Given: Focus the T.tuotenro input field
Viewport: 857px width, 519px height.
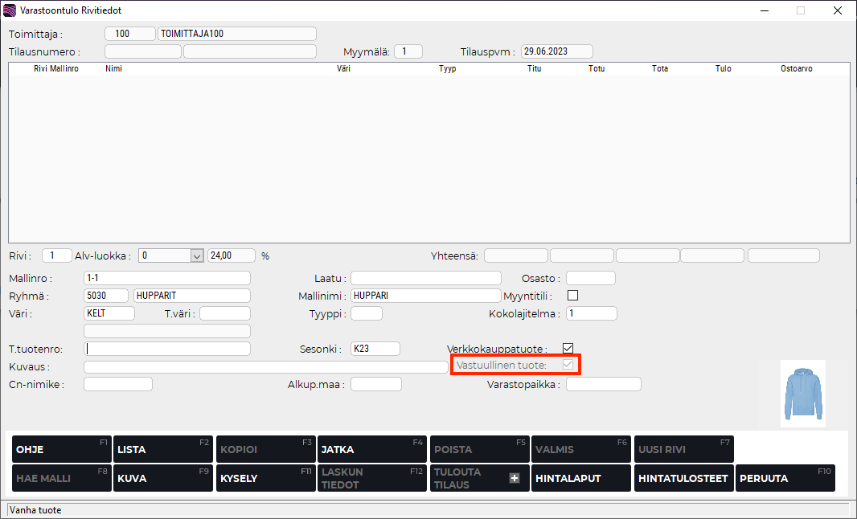Looking at the screenshot, I should [167, 349].
